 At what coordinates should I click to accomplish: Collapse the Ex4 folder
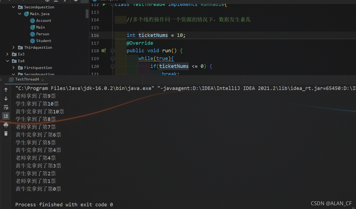[x=8, y=61]
